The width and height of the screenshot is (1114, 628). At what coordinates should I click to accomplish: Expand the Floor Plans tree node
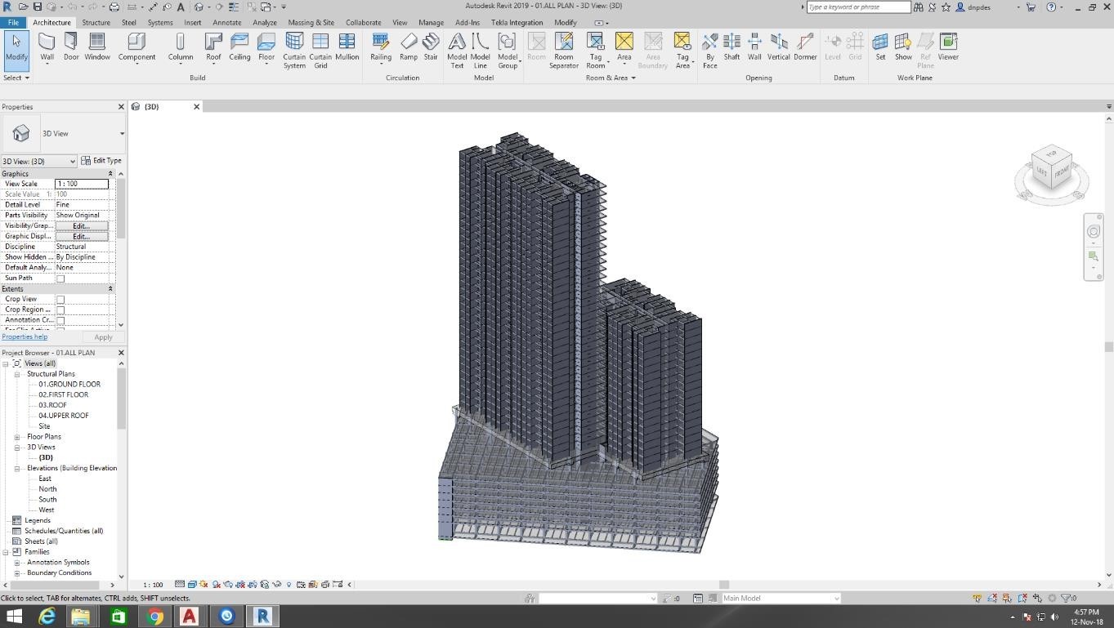click(17, 436)
